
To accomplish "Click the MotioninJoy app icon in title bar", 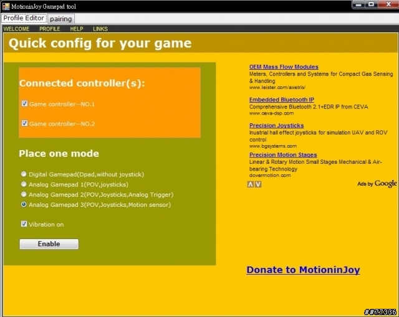I will click(x=6, y=6).
